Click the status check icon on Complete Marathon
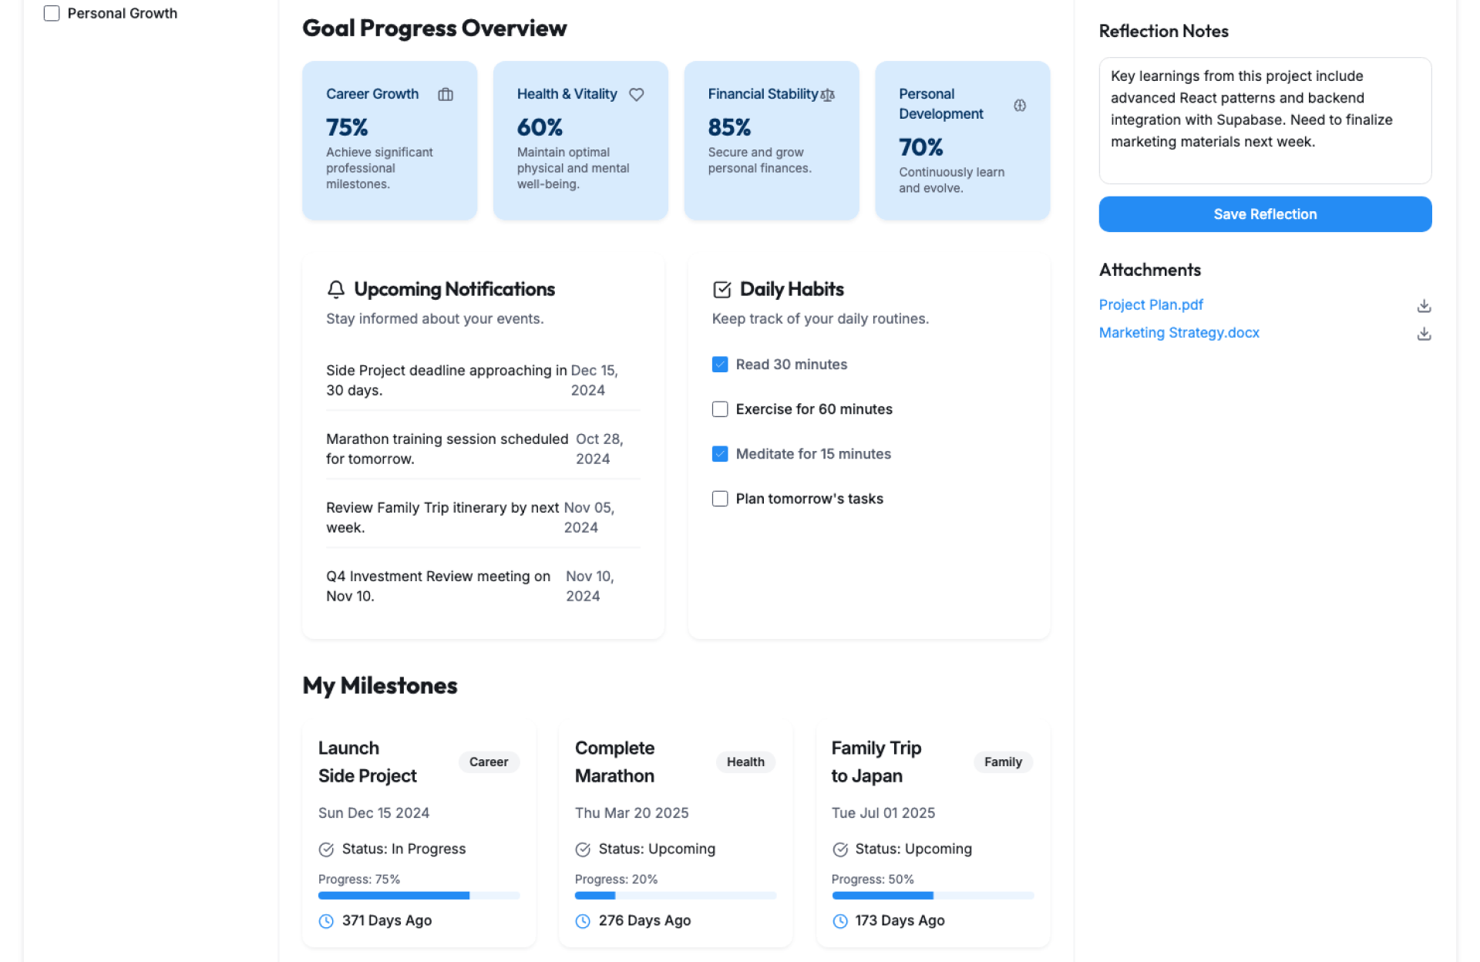The height and width of the screenshot is (962, 1480). tap(583, 849)
